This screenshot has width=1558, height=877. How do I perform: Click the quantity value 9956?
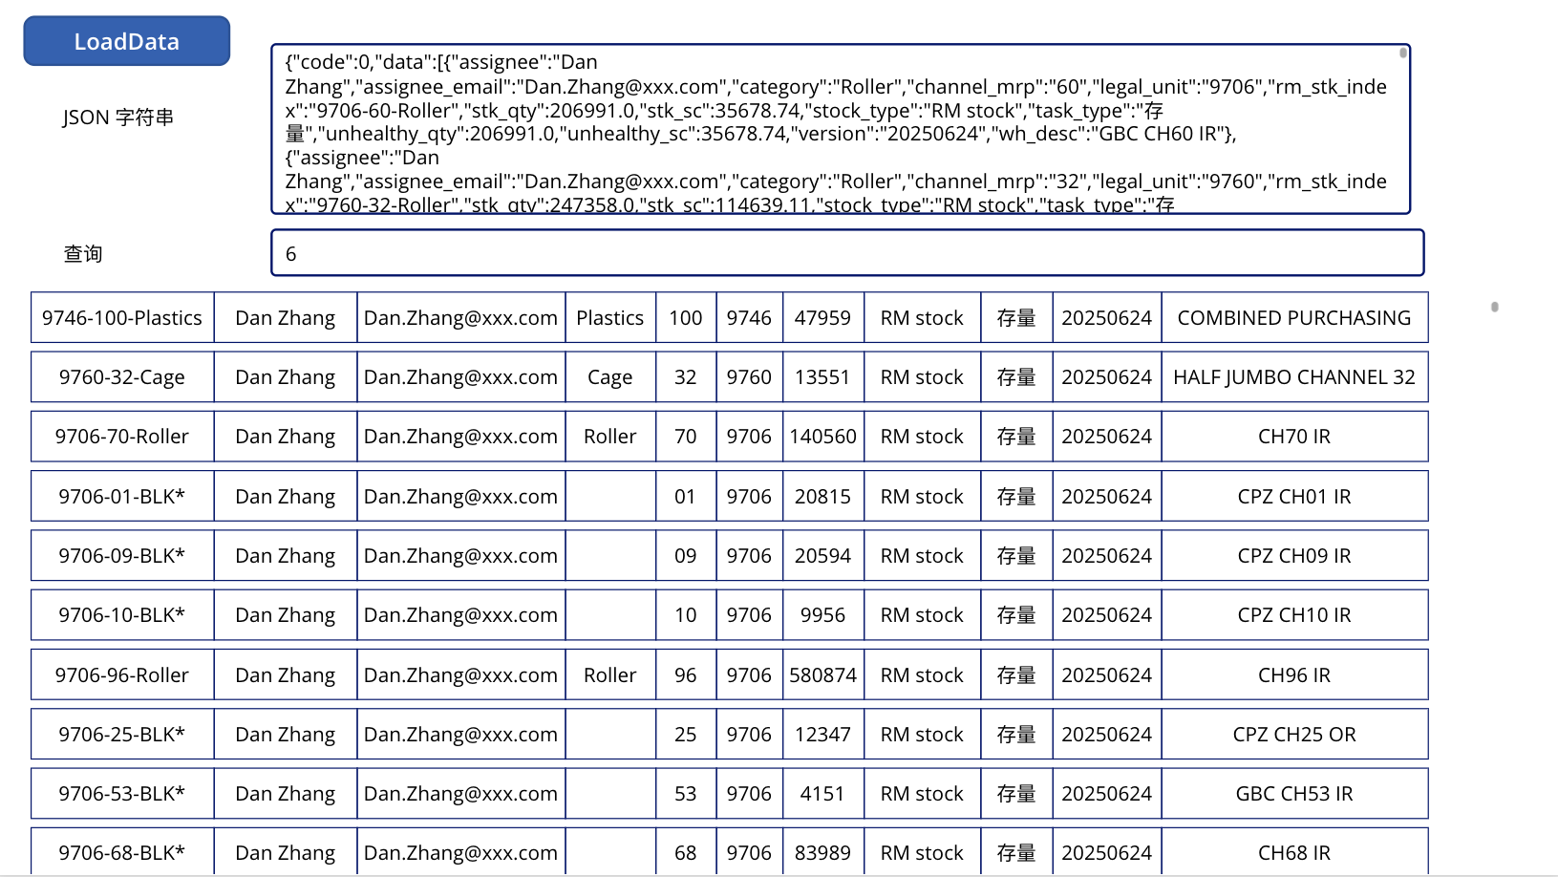click(822, 615)
